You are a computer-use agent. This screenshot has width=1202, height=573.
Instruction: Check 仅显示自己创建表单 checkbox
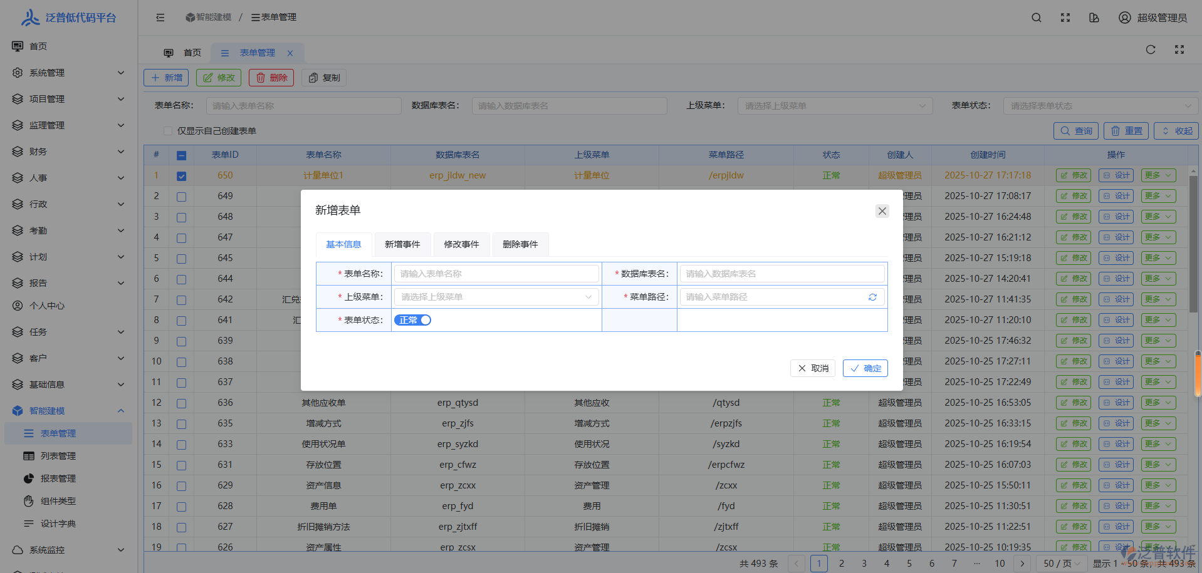167,131
